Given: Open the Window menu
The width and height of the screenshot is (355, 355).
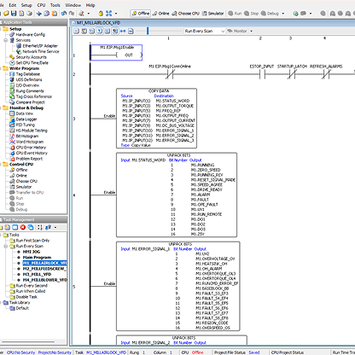Looking at the screenshot, I should click(x=73, y=5).
